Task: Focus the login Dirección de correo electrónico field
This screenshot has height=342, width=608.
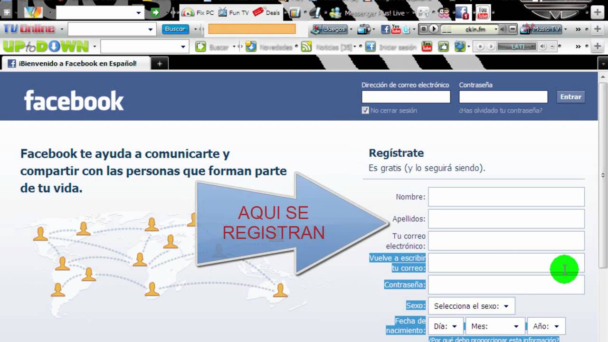Action: [406, 97]
